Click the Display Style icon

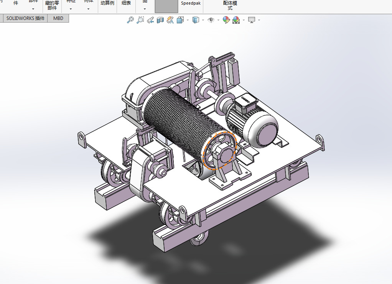point(196,20)
